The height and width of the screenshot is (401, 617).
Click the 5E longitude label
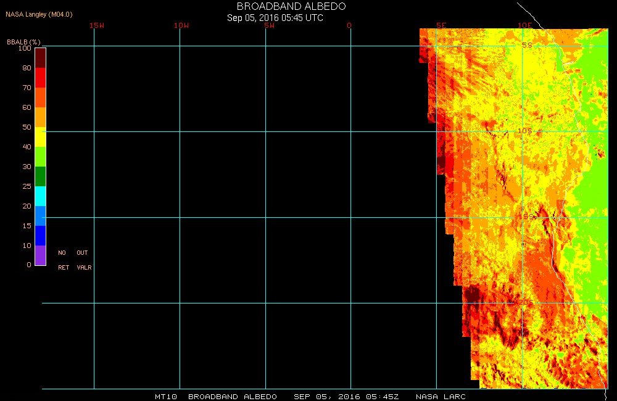coord(441,25)
